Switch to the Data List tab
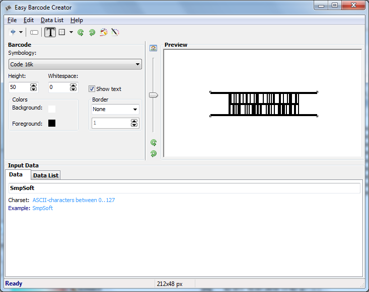Screen dimensions: 369x292 (x=46, y=175)
